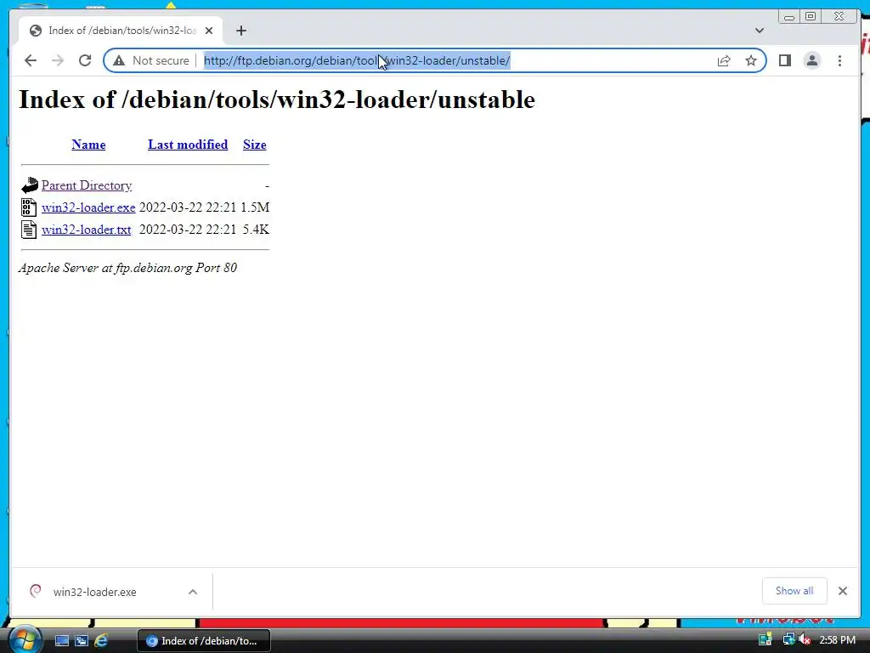870x653 pixels.
Task: Share this page via share icon
Action: click(x=724, y=60)
